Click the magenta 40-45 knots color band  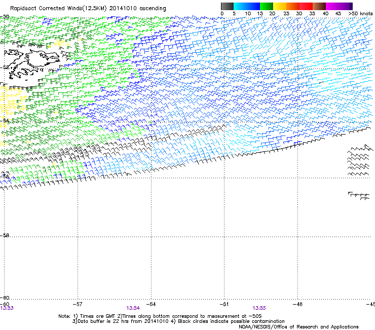pyautogui.click(x=332, y=6)
